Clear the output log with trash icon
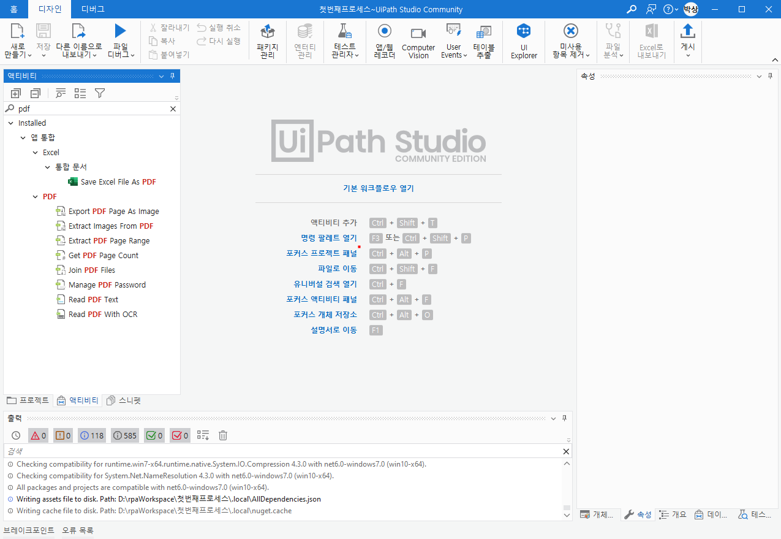Image resolution: width=781 pixels, height=539 pixels. point(223,435)
